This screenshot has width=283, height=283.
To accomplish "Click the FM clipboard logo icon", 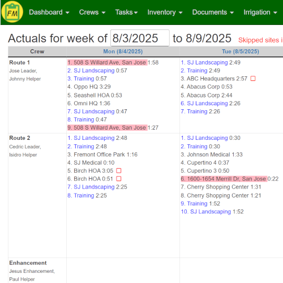I will pos(12,12).
